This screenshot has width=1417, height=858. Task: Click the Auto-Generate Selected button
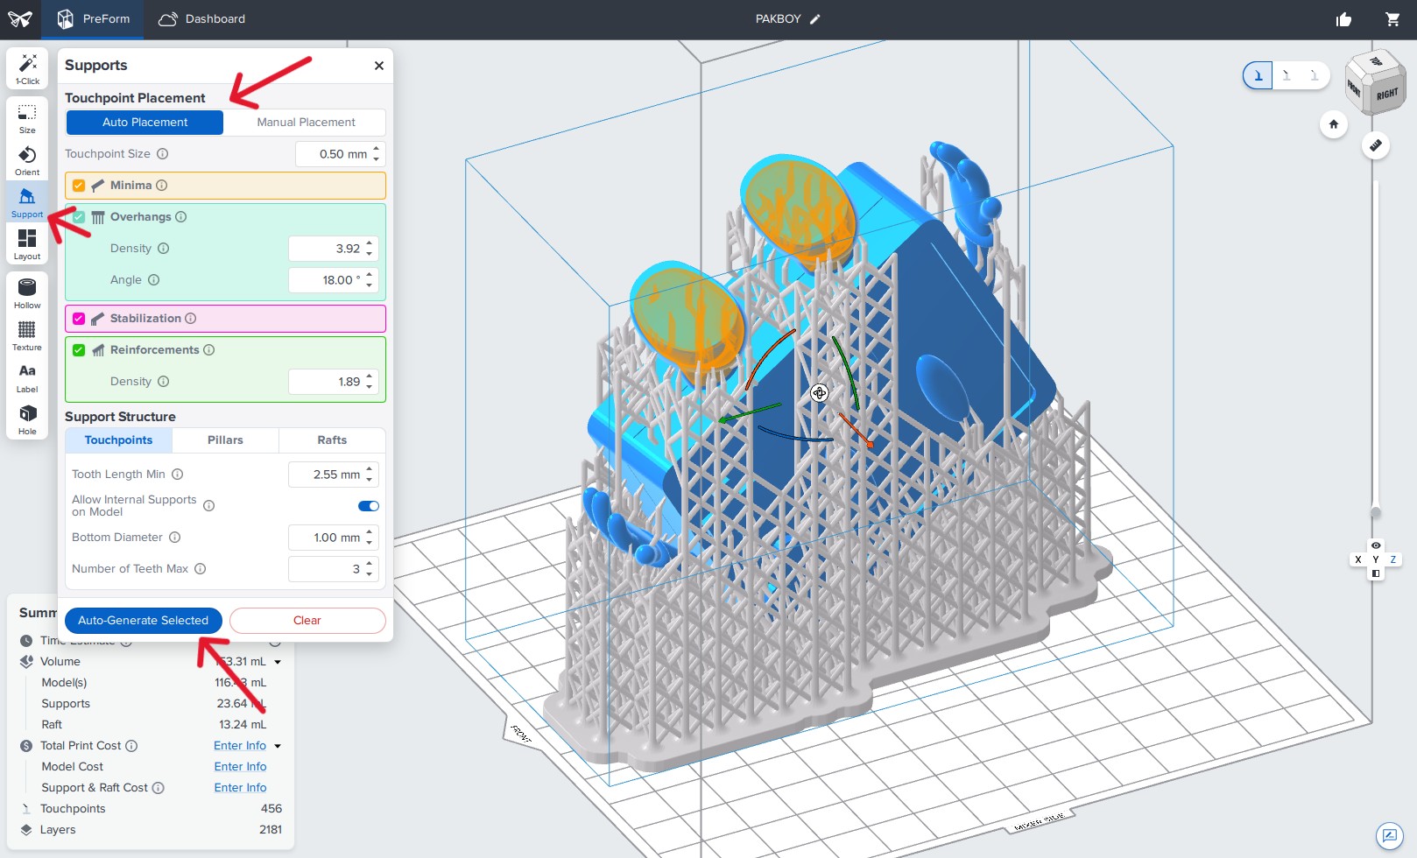[143, 620]
